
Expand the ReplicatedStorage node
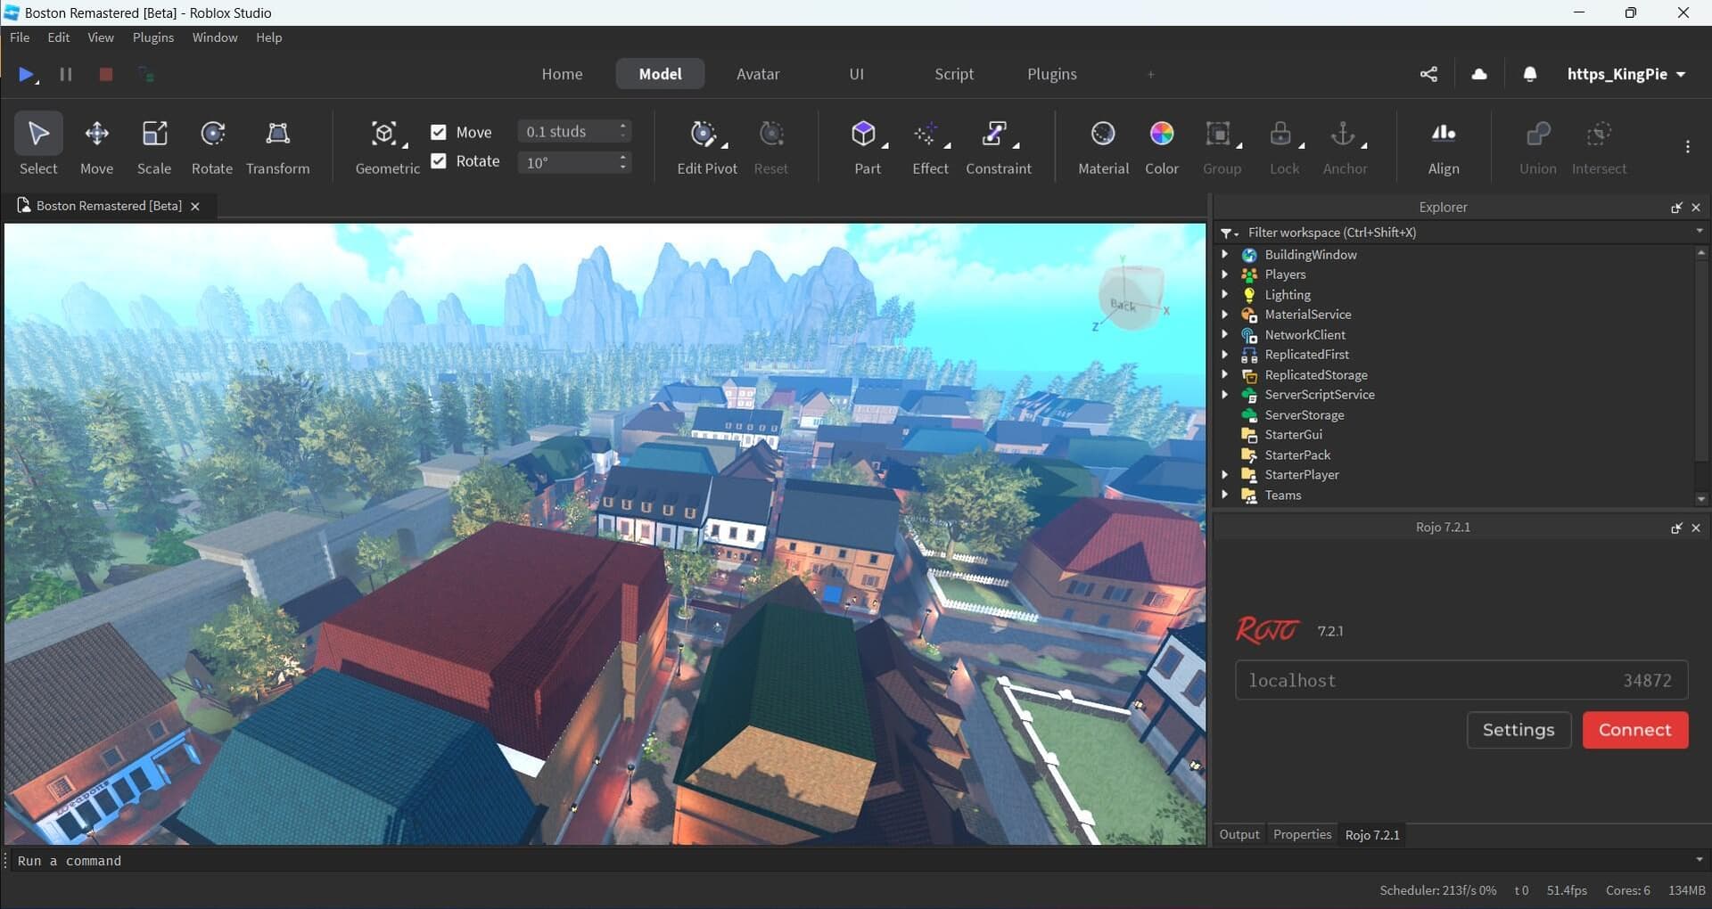pos(1225,374)
